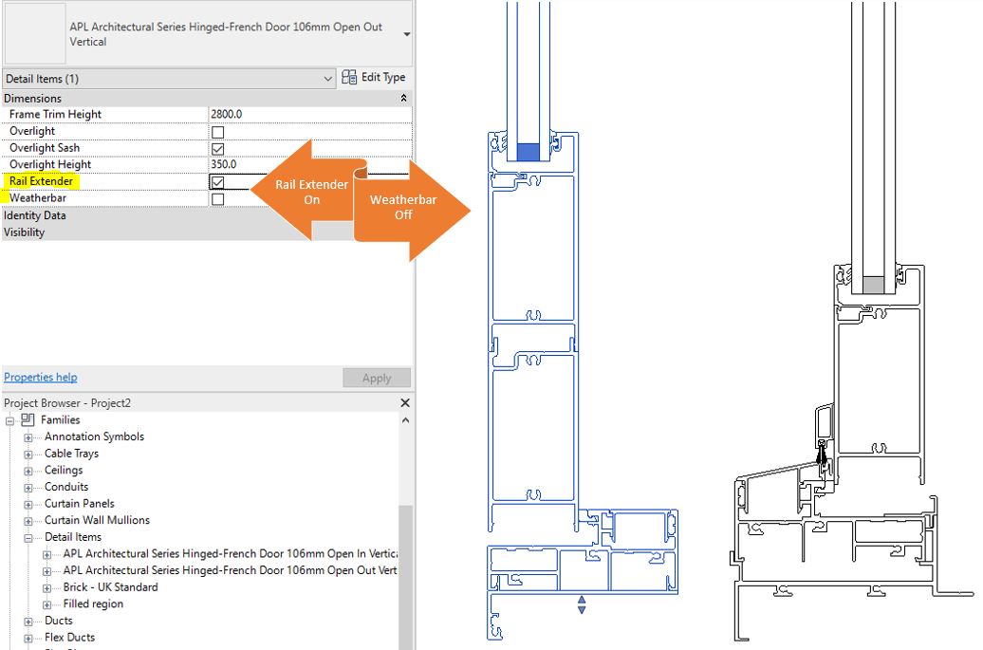Expand the Open Out Vertical door family
Screen dimensions: 983x650
pyautogui.click(x=47, y=571)
